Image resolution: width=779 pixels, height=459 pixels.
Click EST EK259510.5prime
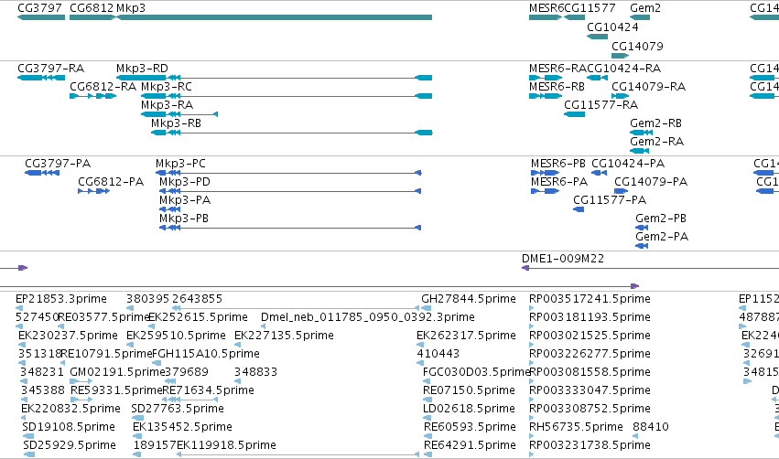[x=176, y=336]
